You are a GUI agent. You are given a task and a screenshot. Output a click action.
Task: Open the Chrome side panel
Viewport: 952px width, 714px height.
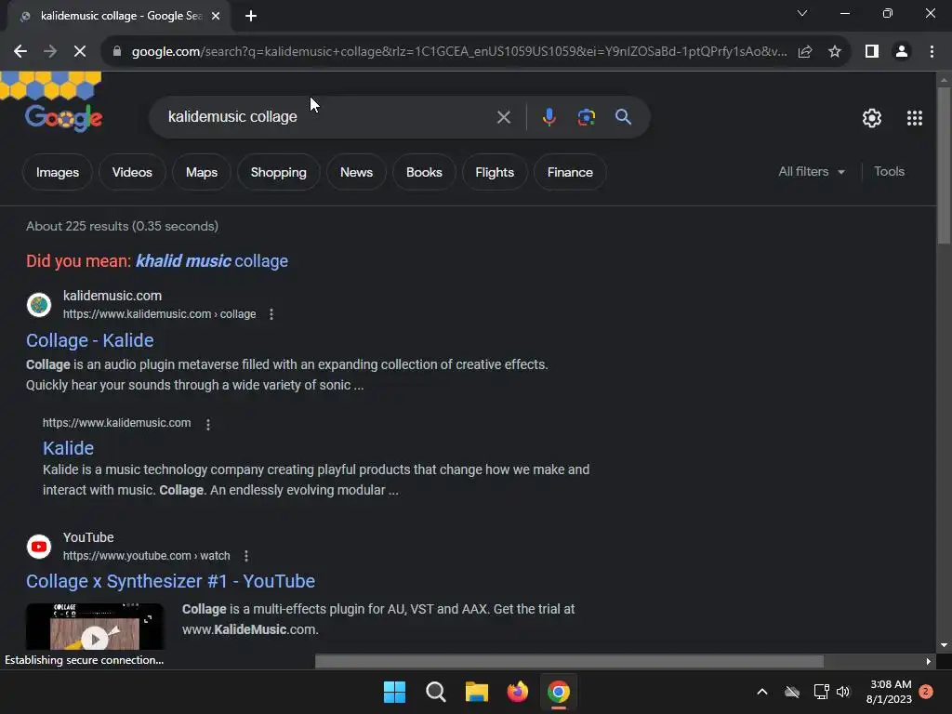click(x=872, y=52)
